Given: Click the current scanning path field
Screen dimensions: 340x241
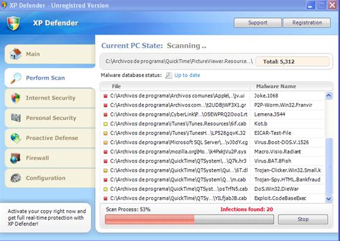Looking at the screenshot, I should pos(179,61).
